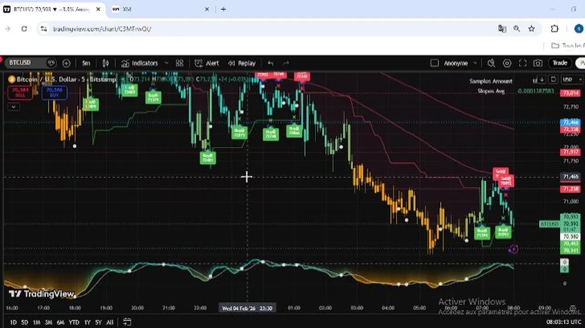The width and height of the screenshot is (585, 328).
Task: Expand favorite indicators dropdown arrow next to Indicators
Action: 166,63
